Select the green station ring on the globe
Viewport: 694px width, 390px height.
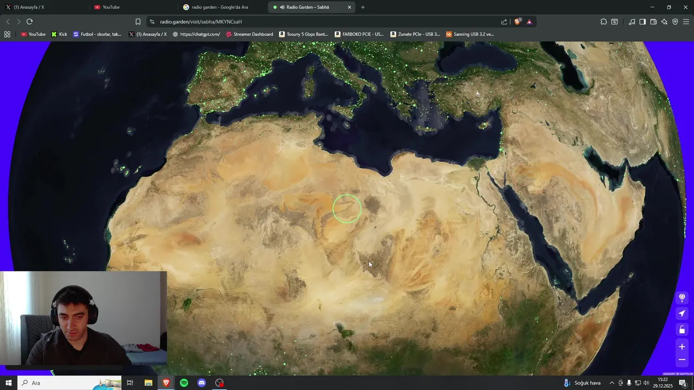347,209
